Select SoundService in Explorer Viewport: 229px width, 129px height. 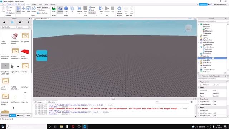[207, 65]
